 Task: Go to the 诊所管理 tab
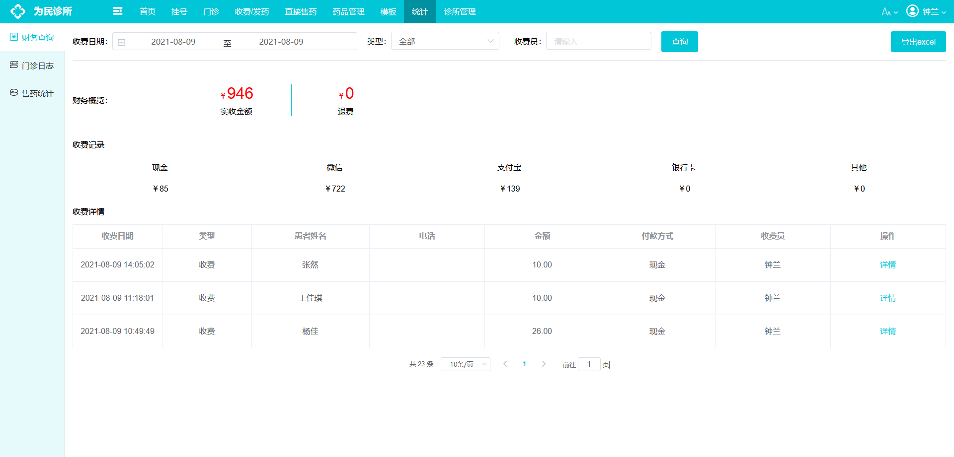pyautogui.click(x=460, y=11)
